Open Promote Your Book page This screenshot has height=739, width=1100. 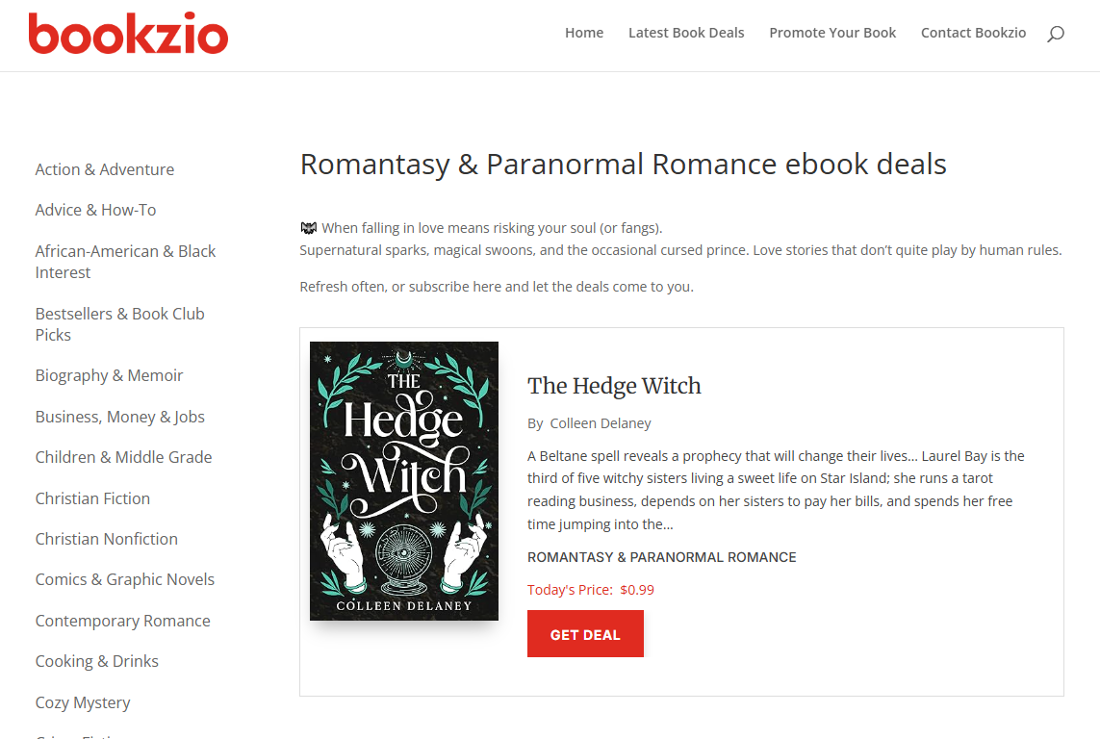(x=832, y=33)
